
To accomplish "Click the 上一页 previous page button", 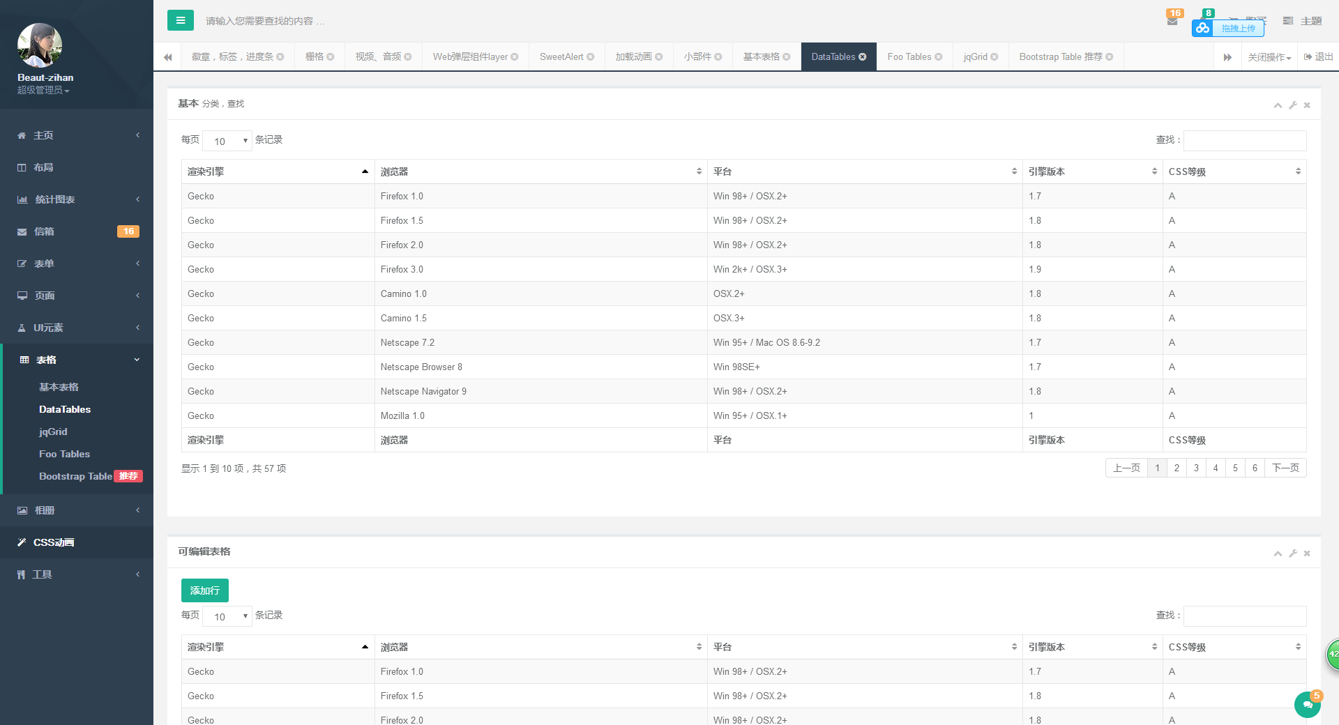I will tap(1126, 468).
